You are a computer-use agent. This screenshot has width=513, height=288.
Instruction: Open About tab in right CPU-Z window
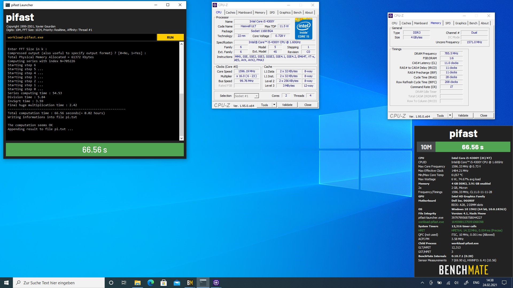point(485,23)
